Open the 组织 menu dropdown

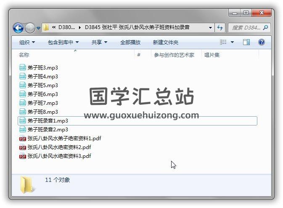[x=27, y=43]
